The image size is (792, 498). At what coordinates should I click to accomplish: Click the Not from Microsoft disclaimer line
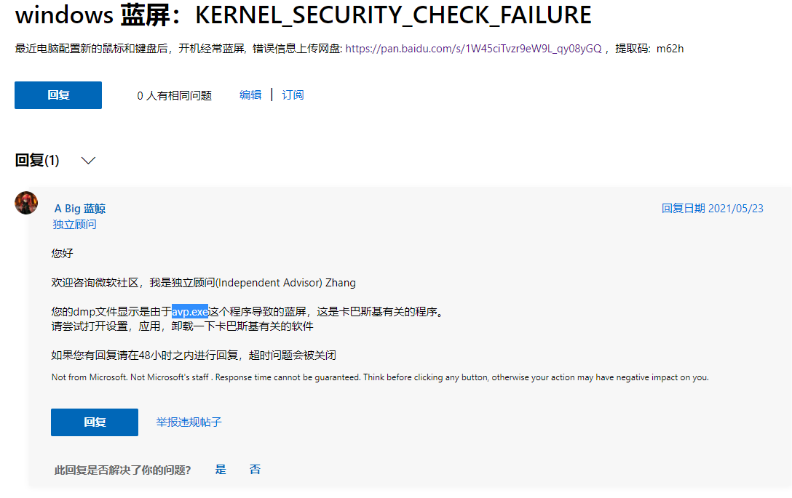pyautogui.click(x=380, y=377)
